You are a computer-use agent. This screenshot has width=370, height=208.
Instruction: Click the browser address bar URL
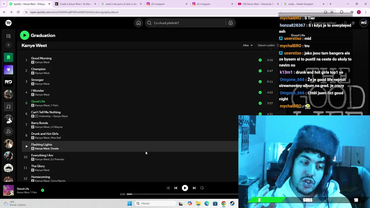click(x=74, y=12)
